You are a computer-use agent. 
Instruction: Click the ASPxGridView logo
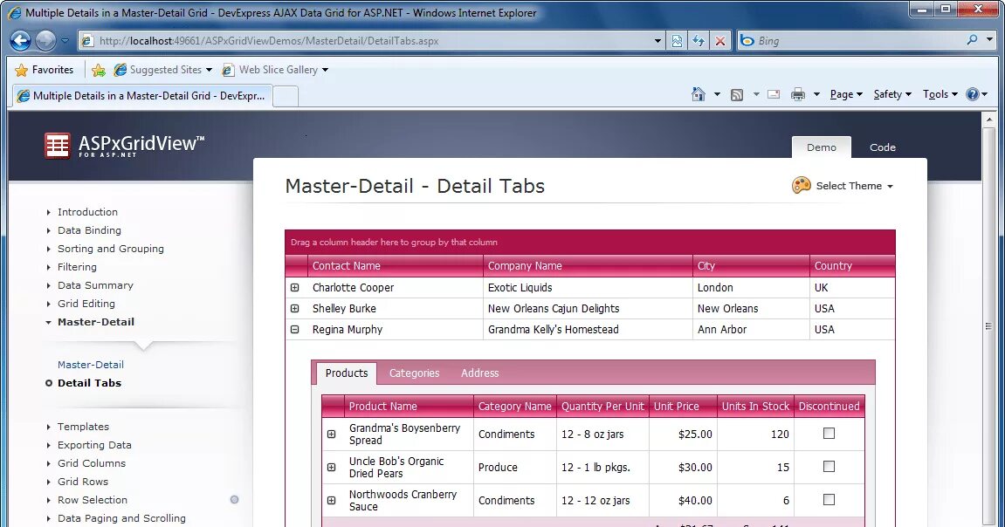[x=124, y=146]
